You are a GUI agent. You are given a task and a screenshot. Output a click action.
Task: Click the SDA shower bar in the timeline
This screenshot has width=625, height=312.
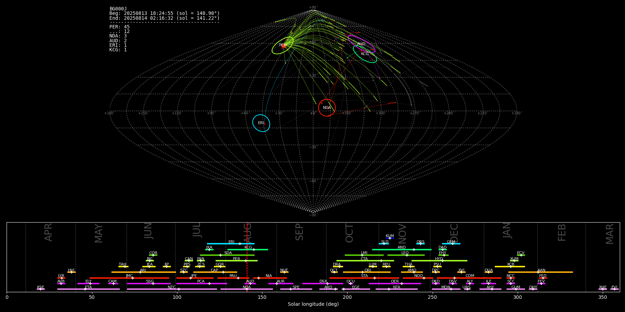(227, 255)
